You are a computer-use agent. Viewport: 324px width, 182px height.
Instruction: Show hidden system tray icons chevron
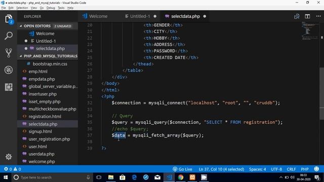281,177
